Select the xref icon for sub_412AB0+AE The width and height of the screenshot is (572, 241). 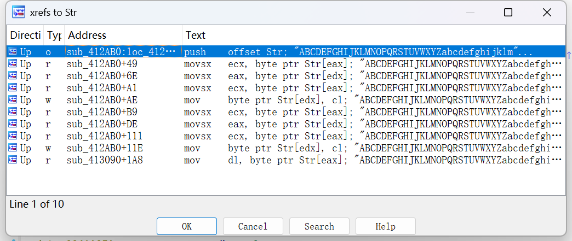[13, 100]
